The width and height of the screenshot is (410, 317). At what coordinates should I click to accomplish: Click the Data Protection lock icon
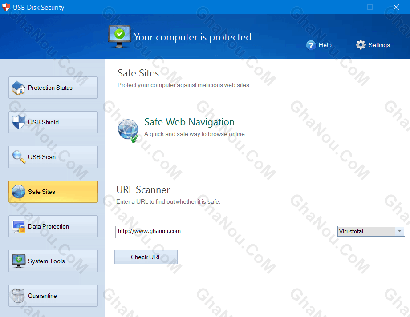pos(19,226)
